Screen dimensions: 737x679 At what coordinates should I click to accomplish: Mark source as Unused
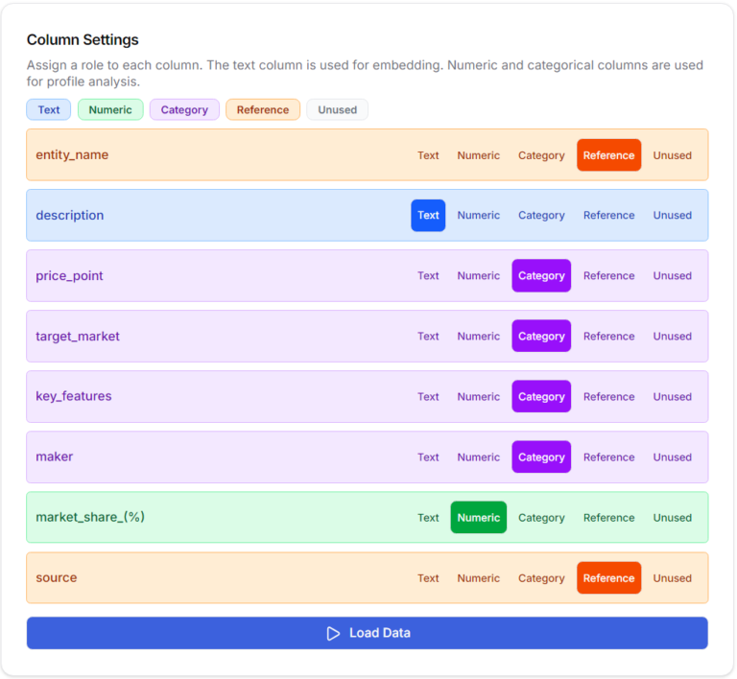(x=672, y=578)
